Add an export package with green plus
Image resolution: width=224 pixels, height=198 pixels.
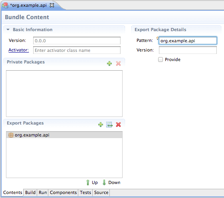tap(101, 125)
